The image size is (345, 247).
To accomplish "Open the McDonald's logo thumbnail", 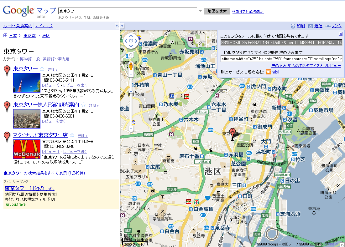I will pos(27,149).
